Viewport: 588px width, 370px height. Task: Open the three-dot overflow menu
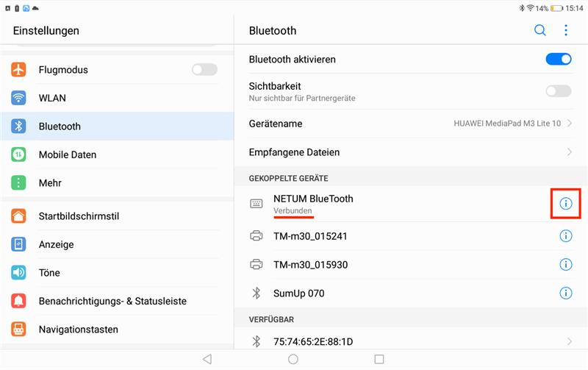tap(566, 30)
